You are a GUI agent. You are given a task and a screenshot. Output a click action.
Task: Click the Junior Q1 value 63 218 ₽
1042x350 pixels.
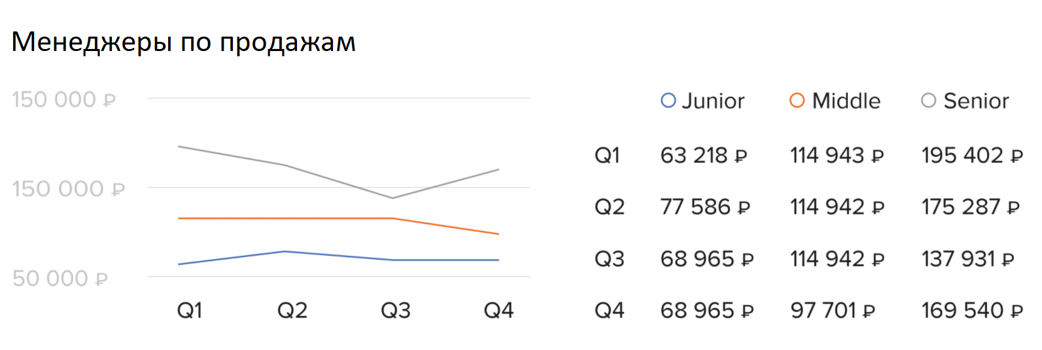pos(703,156)
